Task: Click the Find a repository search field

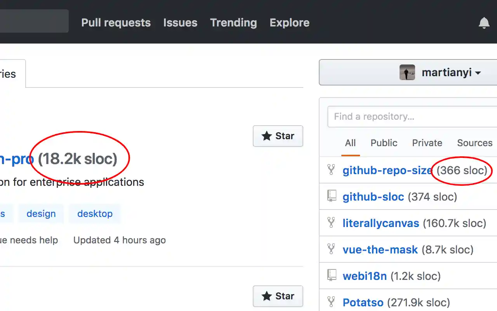Action: coord(412,117)
